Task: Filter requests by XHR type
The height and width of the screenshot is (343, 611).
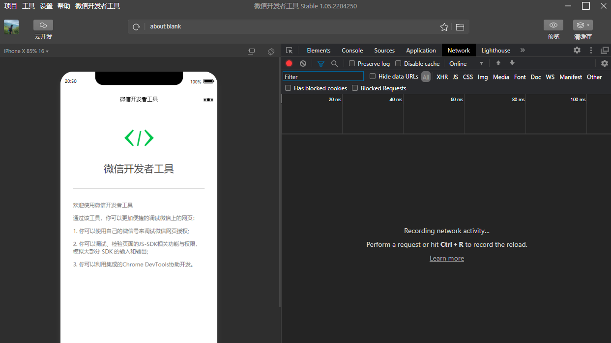Action: click(442, 77)
